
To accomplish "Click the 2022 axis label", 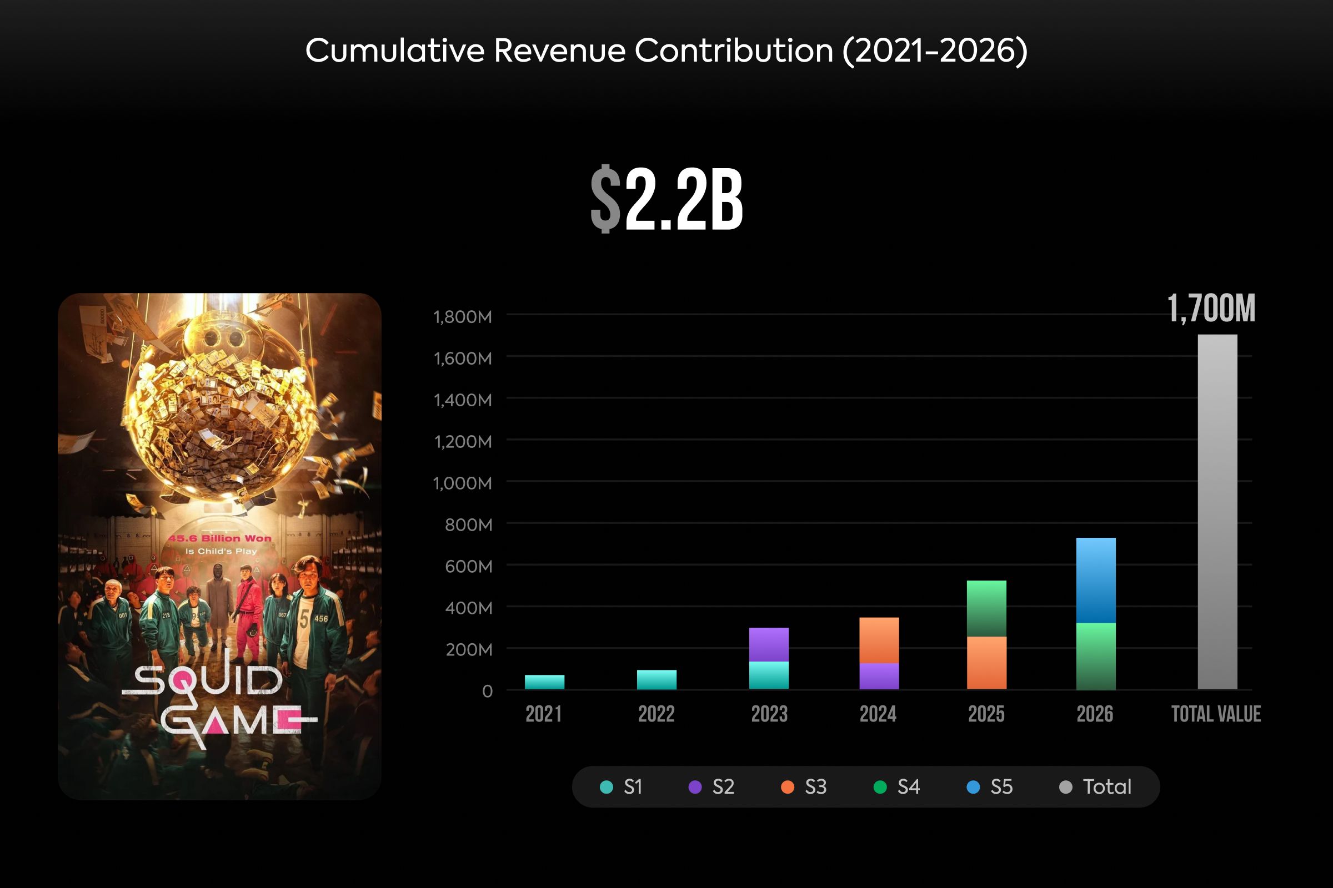I will coord(657,714).
